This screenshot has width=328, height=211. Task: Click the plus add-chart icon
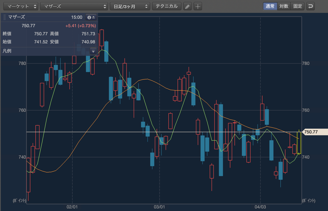[198, 6]
